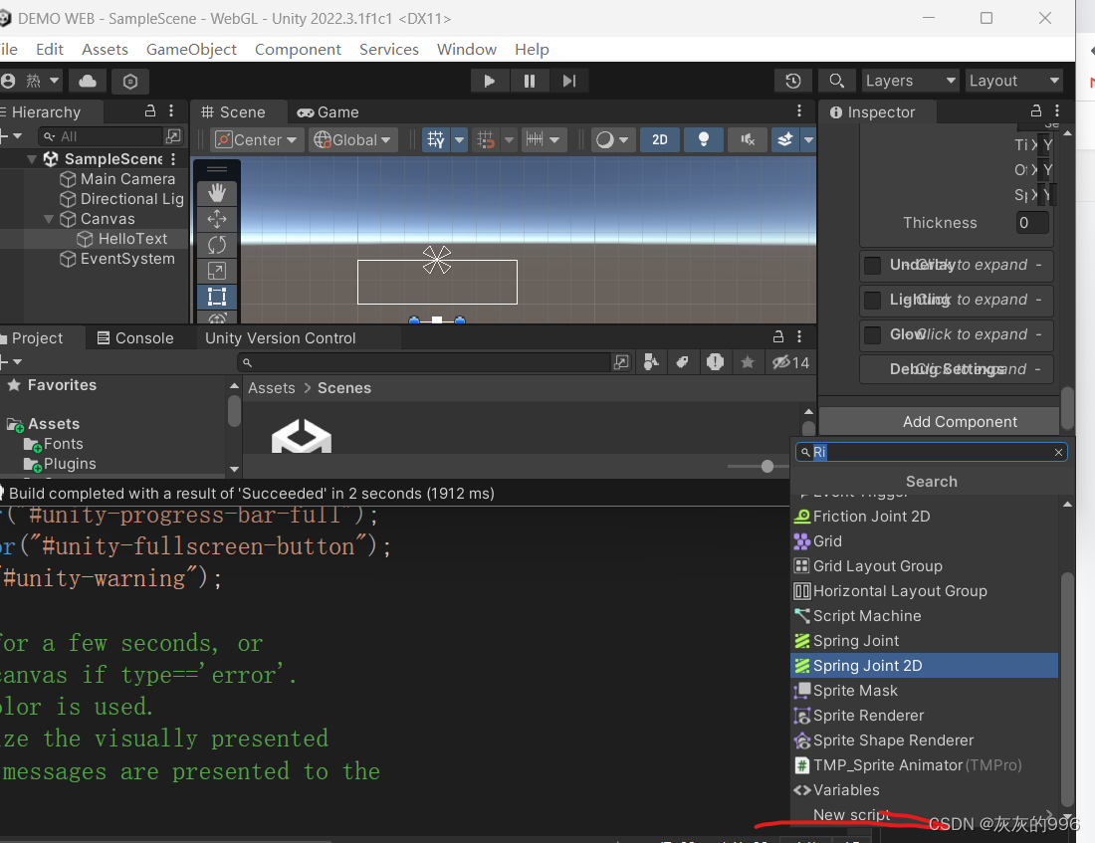
Task: Select the Hand tool in Scene view
Action: tap(216, 193)
